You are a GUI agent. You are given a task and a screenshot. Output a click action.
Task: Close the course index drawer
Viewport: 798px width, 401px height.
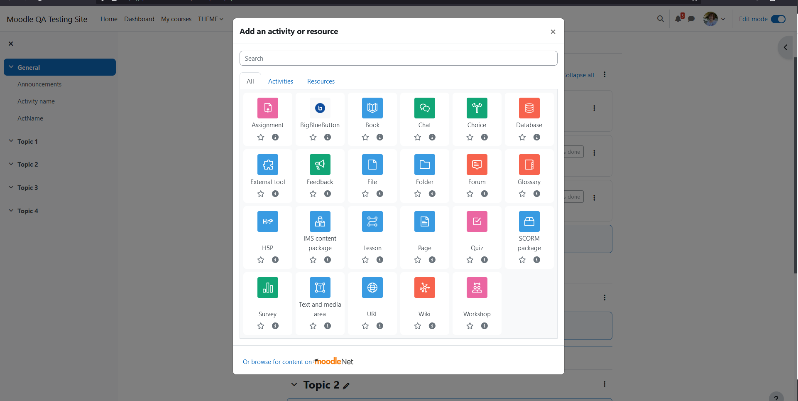pos(11,44)
